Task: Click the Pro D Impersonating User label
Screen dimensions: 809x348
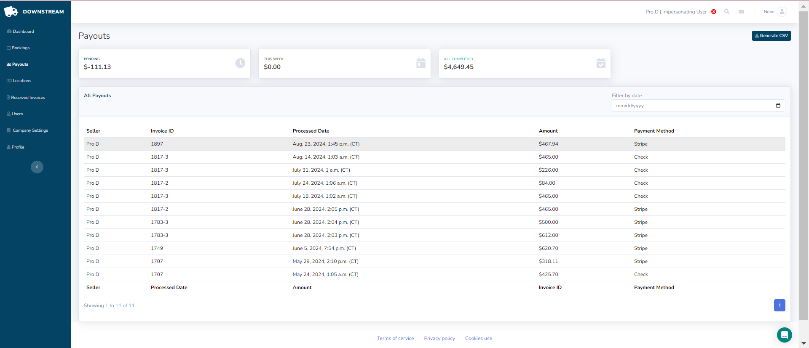Action: point(676,12)
